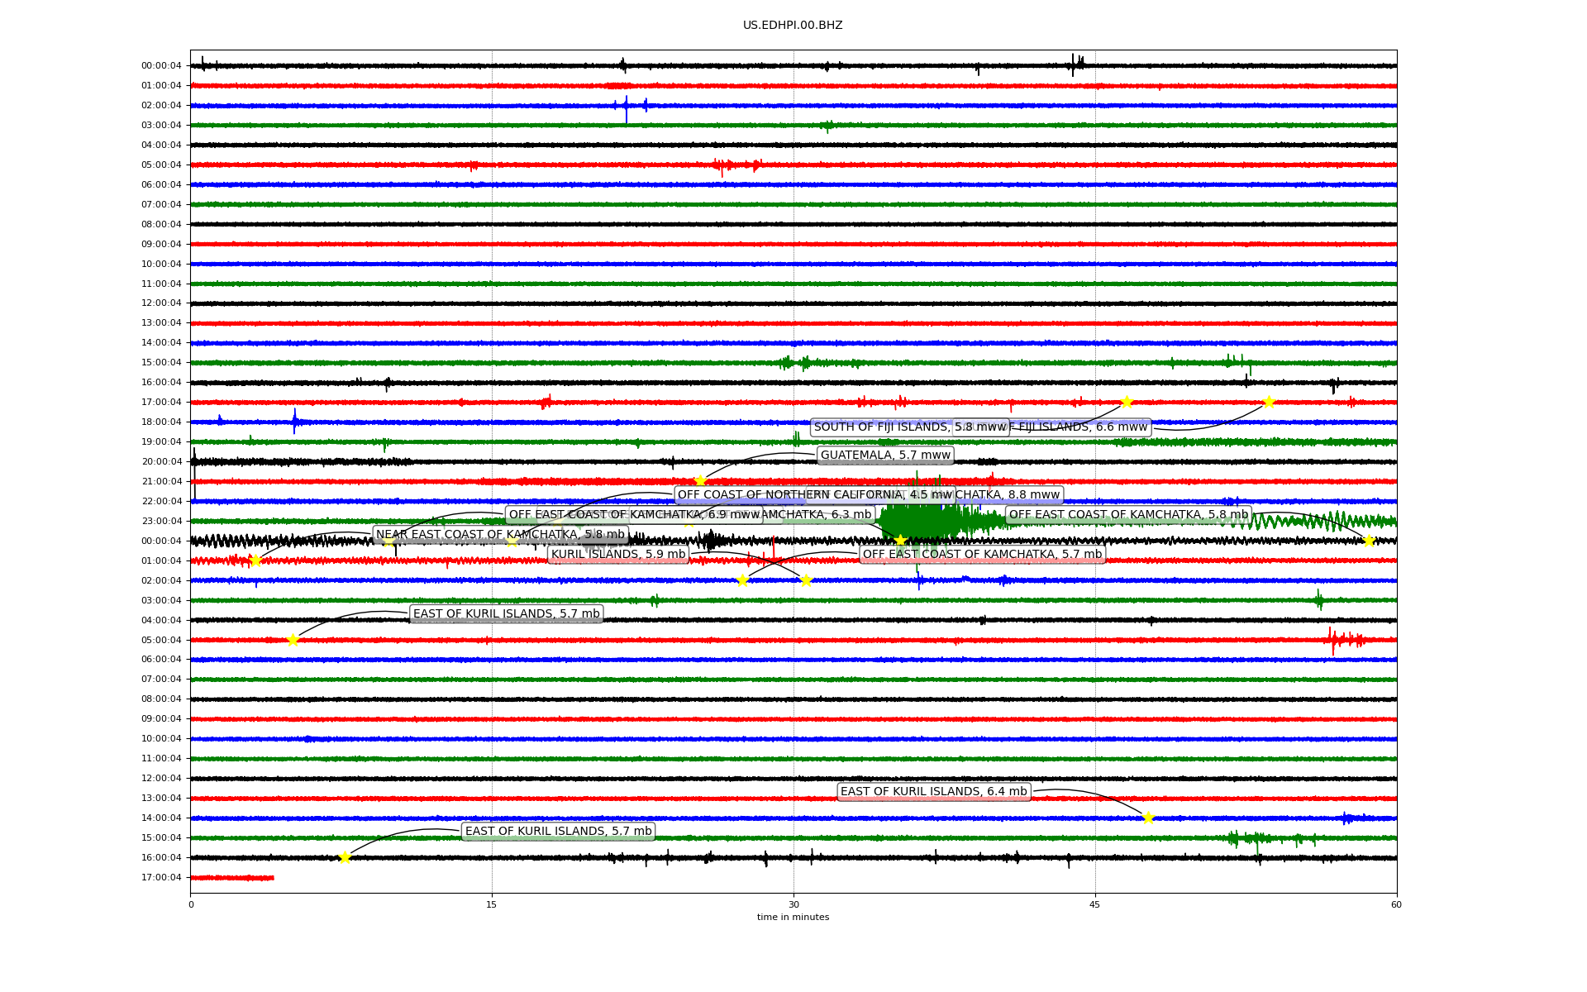Click the star linked to the Kamchatka 5.7 mb label

click(x=742, y=580)
